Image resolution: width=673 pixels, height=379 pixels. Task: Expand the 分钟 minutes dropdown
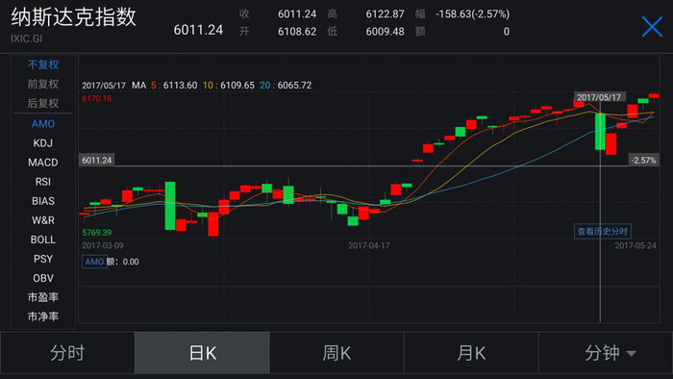click(x=606, y=353)
